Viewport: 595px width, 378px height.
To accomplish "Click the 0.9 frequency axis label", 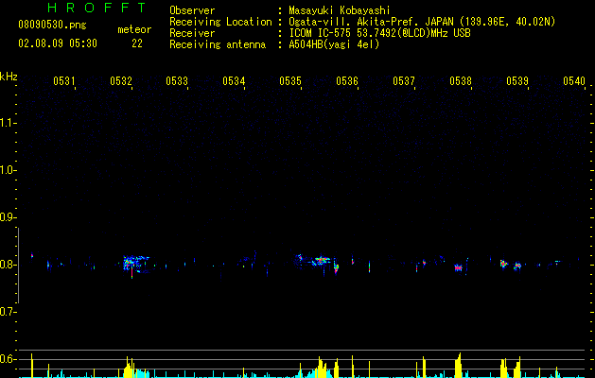I will click(8, 217).
